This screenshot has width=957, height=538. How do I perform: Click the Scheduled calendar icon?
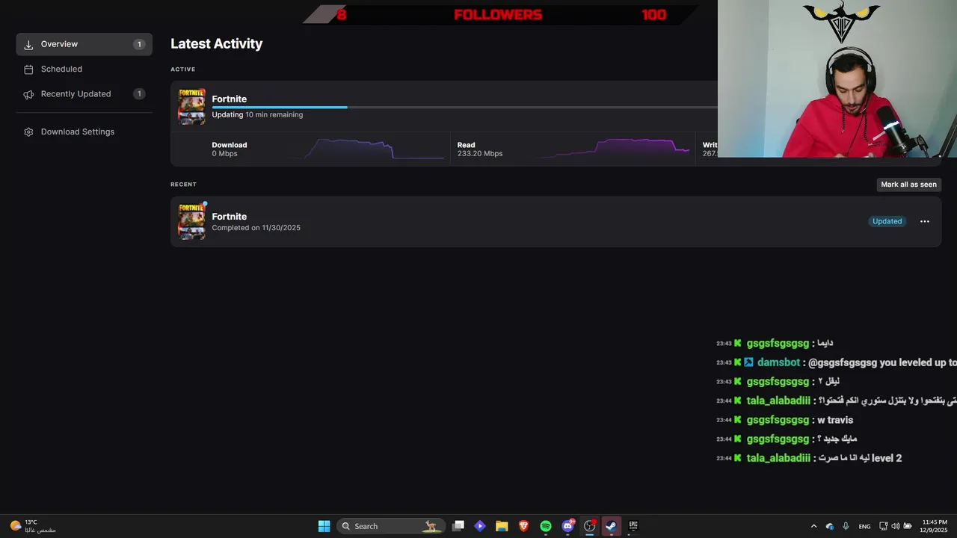pos(28,69)
